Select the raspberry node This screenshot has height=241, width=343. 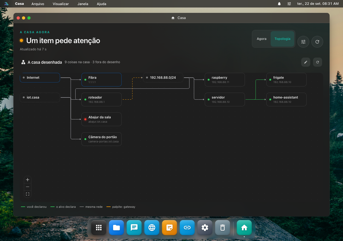[x=225, y=80]
